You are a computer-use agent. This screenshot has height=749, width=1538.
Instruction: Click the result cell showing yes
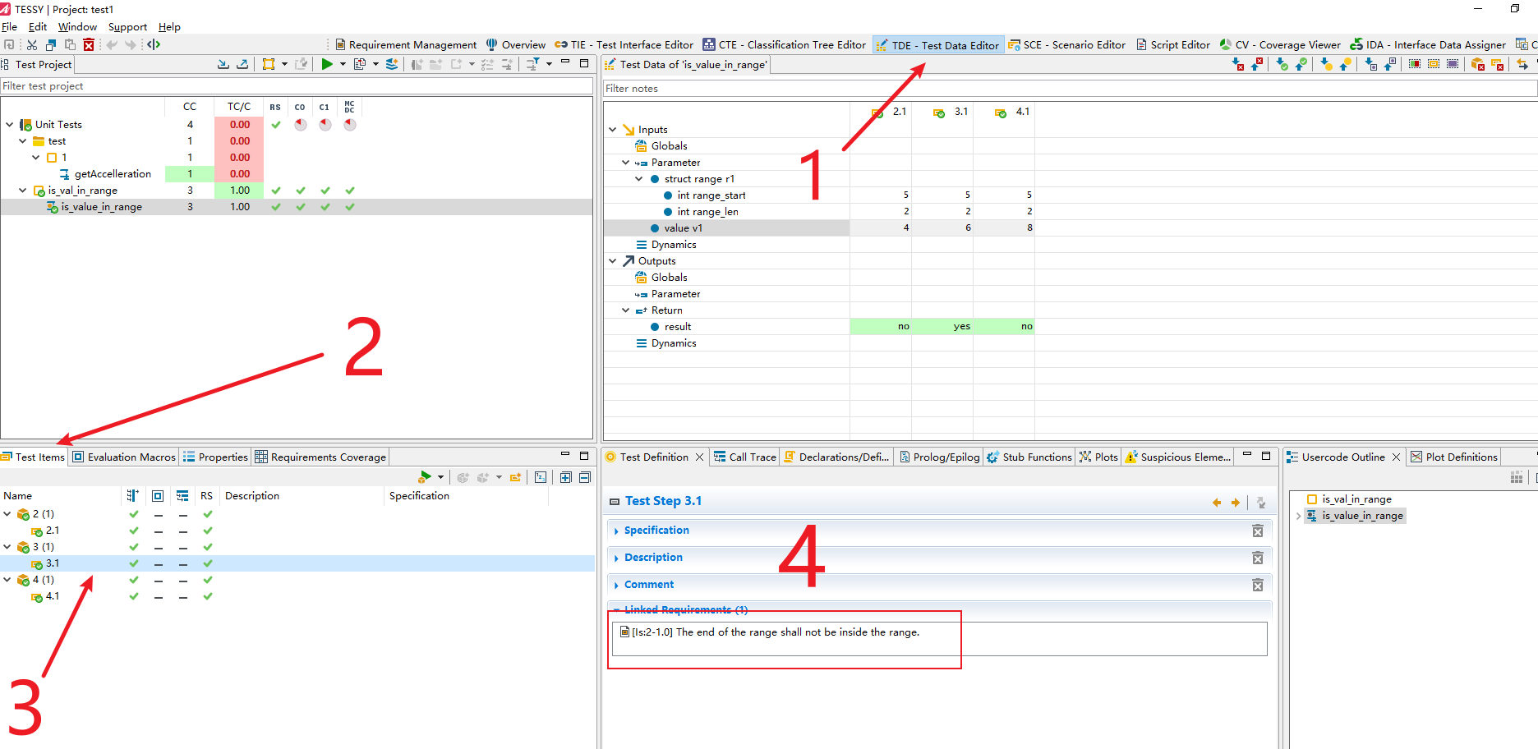click(942, 327)
